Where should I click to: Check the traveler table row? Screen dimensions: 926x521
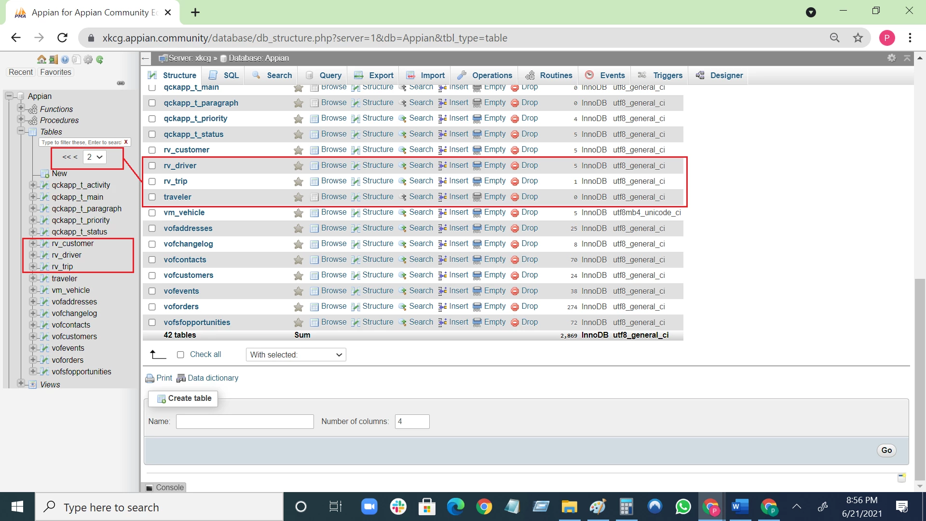[x=152, y=197]
